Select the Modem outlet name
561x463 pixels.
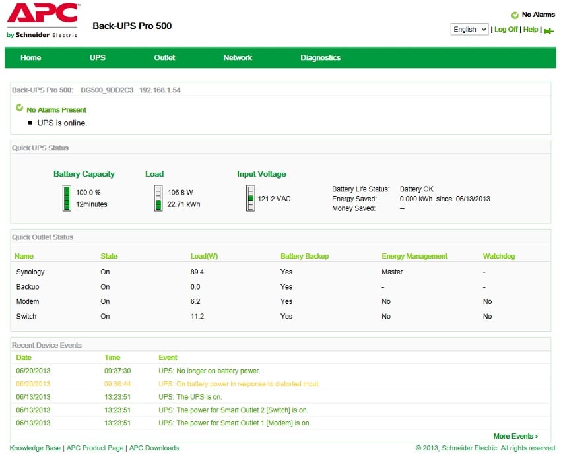coord(28,301)
